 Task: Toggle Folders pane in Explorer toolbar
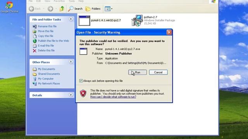click(93, 9)
